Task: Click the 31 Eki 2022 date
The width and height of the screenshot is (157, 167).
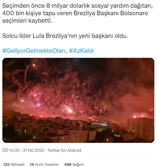Action: [33, 151]
